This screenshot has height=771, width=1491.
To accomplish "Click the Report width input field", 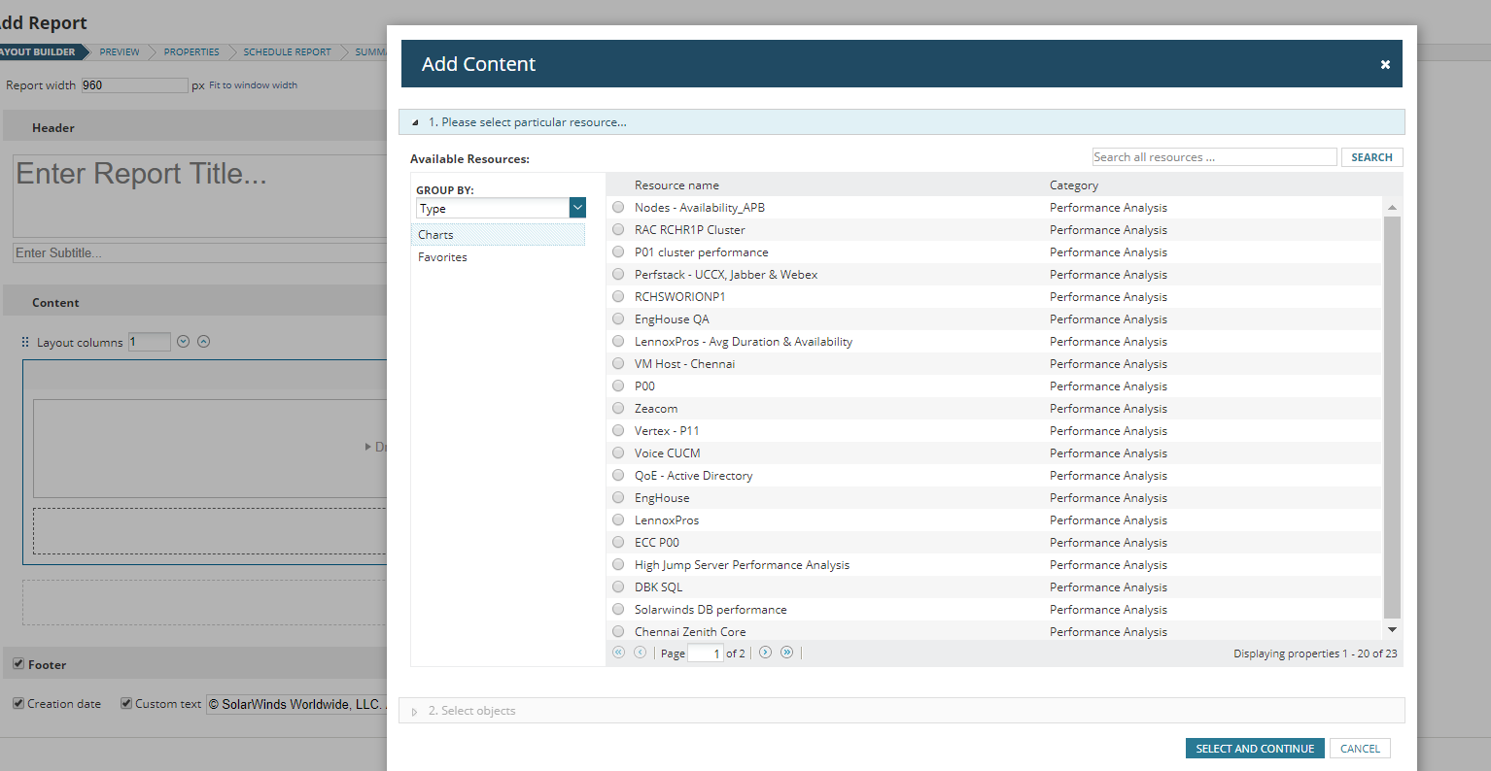I will pos(134,85).
